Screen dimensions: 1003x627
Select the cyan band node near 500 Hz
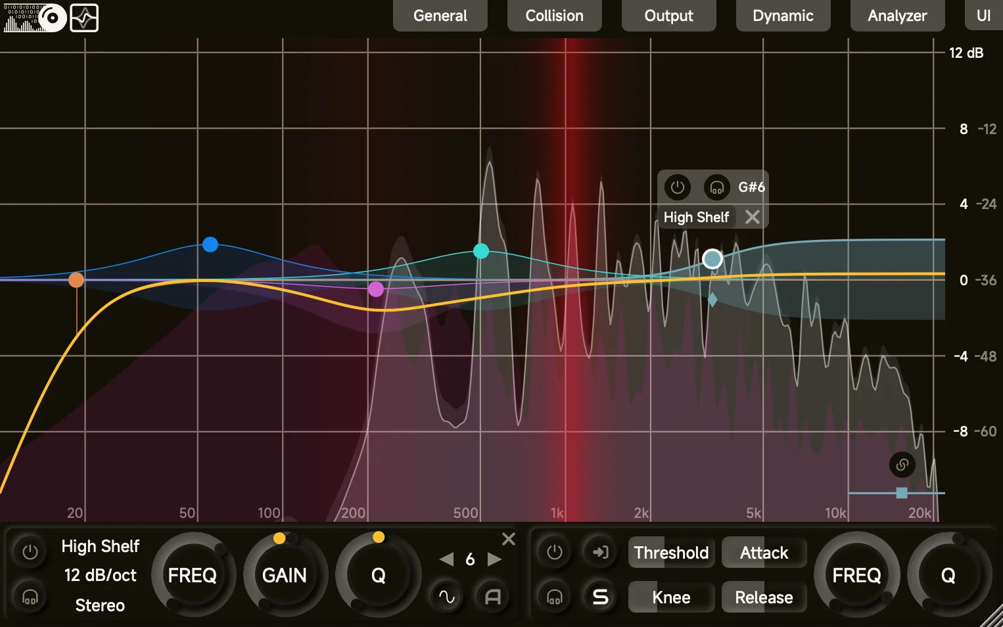[x=481, y=251]
